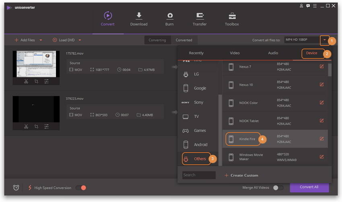Edit the Nexus 10 preset settings icon
342x202 pixels.
(321, 85)
